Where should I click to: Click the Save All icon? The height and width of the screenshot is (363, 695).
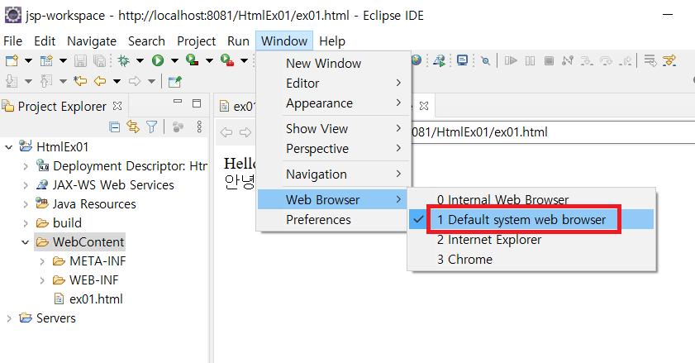[x=100, y=60]
